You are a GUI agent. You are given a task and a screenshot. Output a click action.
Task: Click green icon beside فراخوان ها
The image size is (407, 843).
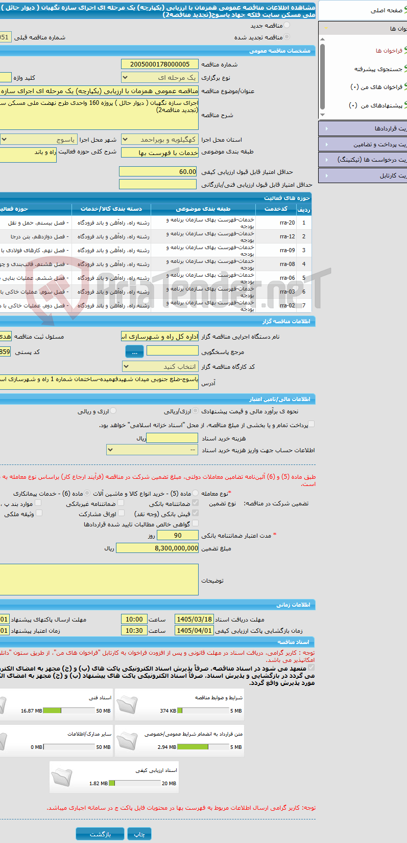pyautogui.click(x=405, y=51)
